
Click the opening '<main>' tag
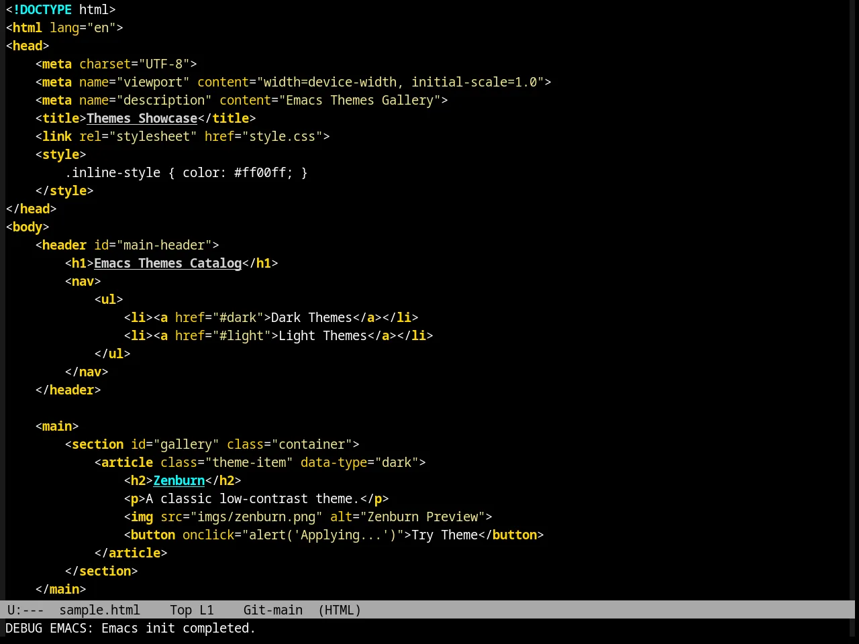coord(57,426)
